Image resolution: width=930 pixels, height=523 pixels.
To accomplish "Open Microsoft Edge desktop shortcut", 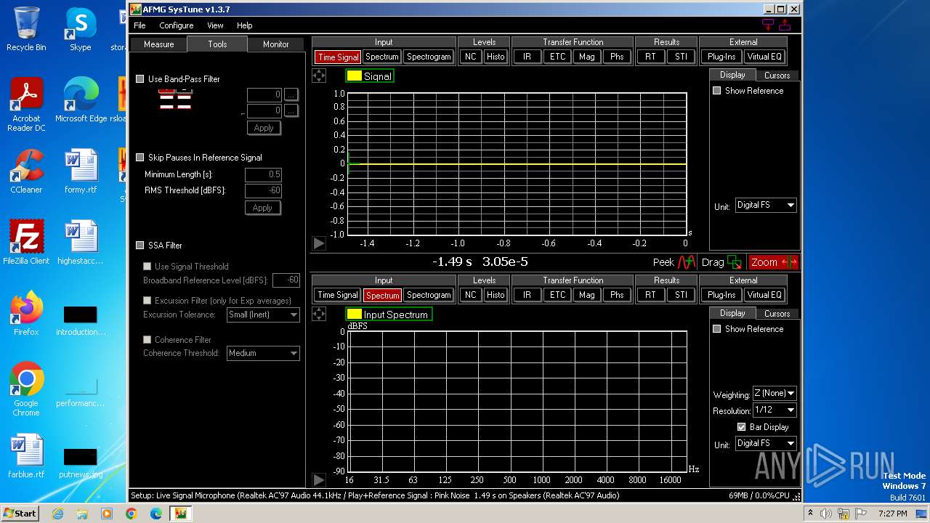I will pyautogui.click(x=81, y=100).
